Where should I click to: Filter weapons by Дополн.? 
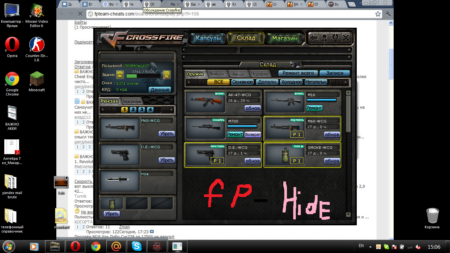click(x=267, y=82)
